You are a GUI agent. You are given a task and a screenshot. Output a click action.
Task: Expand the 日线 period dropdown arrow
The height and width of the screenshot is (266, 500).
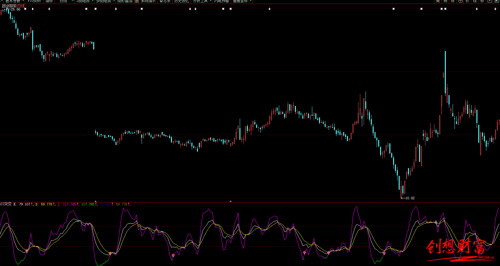pos(73,1)
